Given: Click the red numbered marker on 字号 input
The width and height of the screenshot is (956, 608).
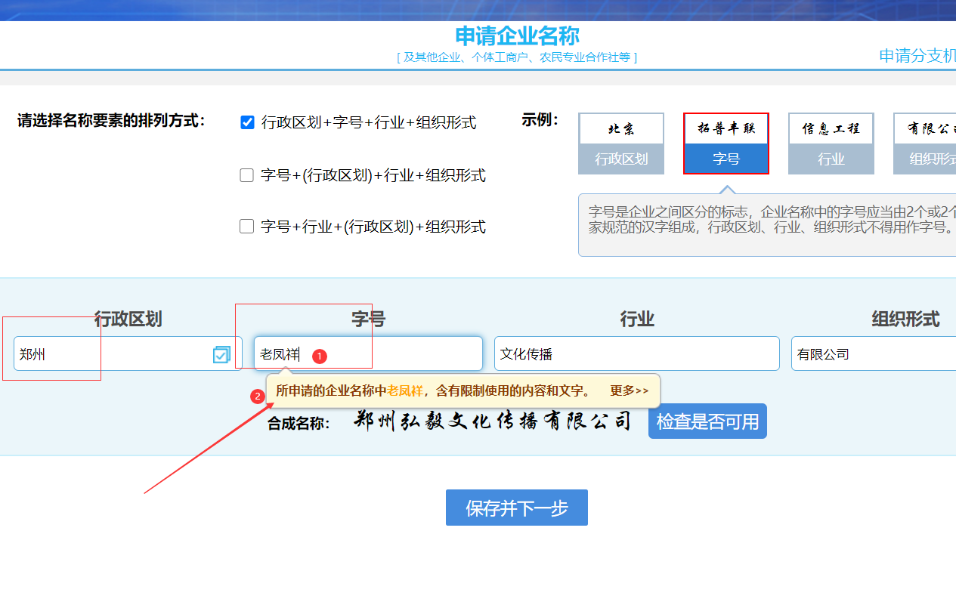Looking at the screenshot, I should (x=319, y=355).
